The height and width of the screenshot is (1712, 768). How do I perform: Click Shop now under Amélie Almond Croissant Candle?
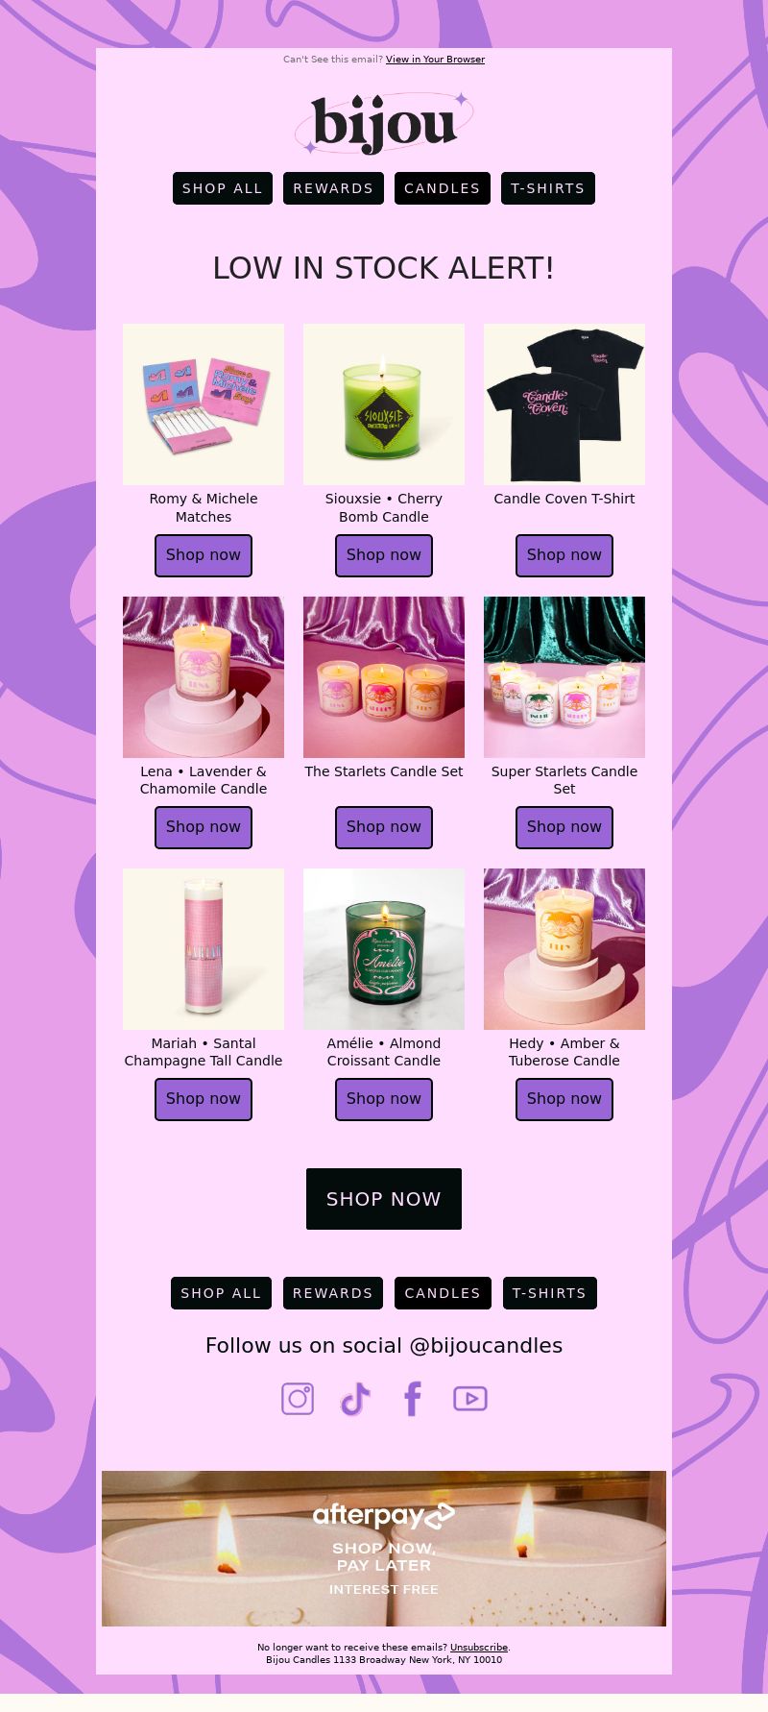tap(384, 1099)
